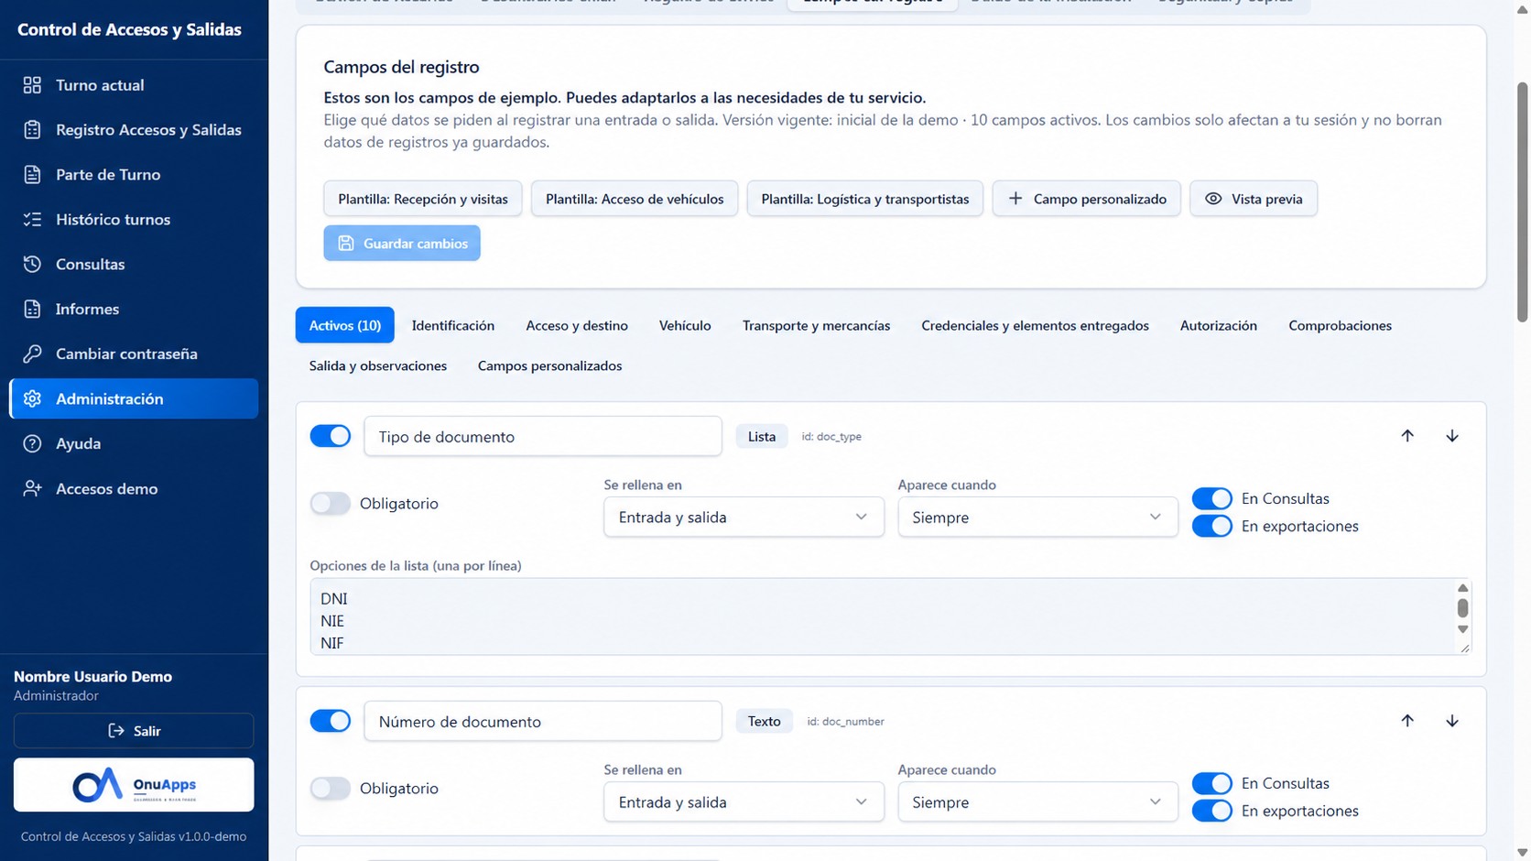Enable Obligatorio for Tipo de documento
This screenshot has width=1531, height=861.
coord(331,504)
